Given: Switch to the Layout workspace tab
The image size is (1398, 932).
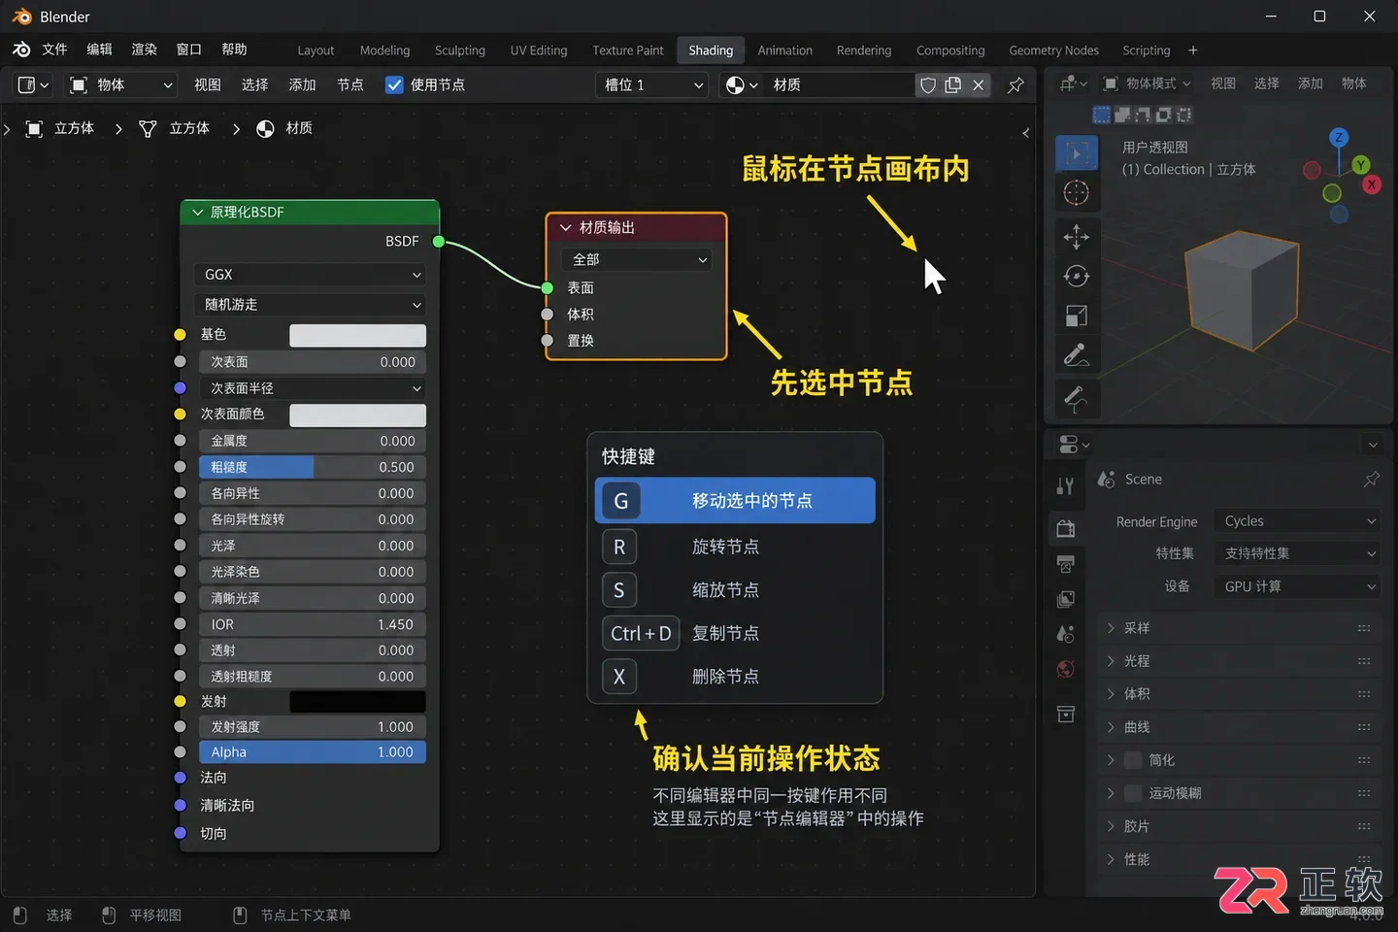Looking at the screenshot, I should [316, 50].
